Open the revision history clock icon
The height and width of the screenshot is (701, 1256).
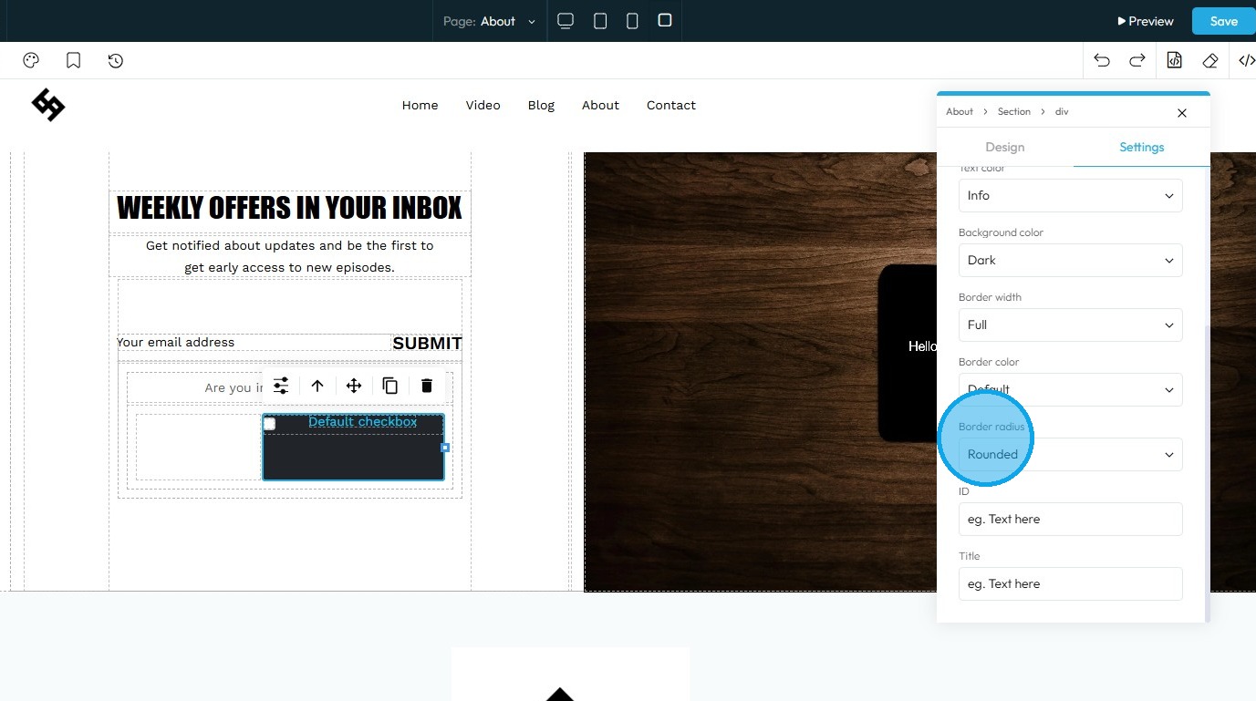click(x=116, y=61)
